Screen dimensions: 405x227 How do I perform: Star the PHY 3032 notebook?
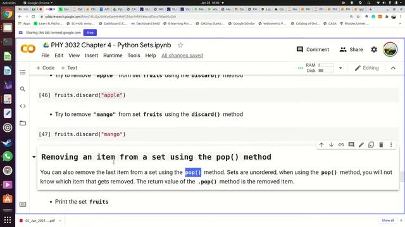tap(180, 45)
